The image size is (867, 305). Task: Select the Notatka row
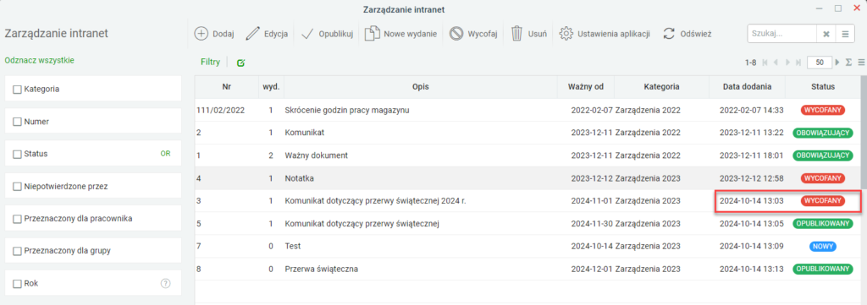click(528, 178)
